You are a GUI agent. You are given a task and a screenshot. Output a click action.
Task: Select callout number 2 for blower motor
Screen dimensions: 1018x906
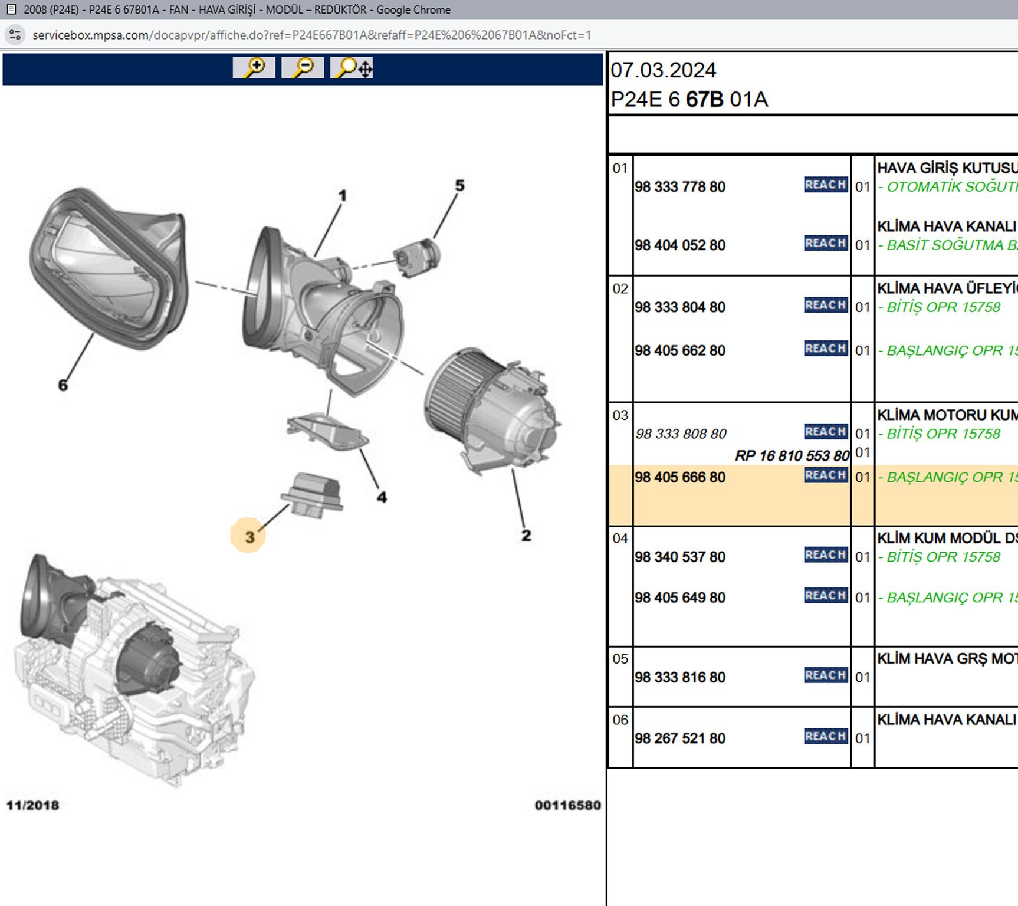526,536
